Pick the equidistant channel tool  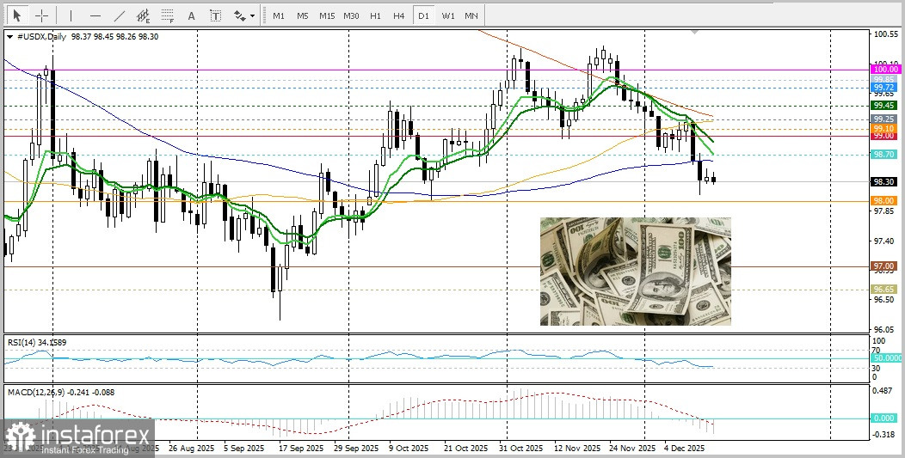click(143, 15)
